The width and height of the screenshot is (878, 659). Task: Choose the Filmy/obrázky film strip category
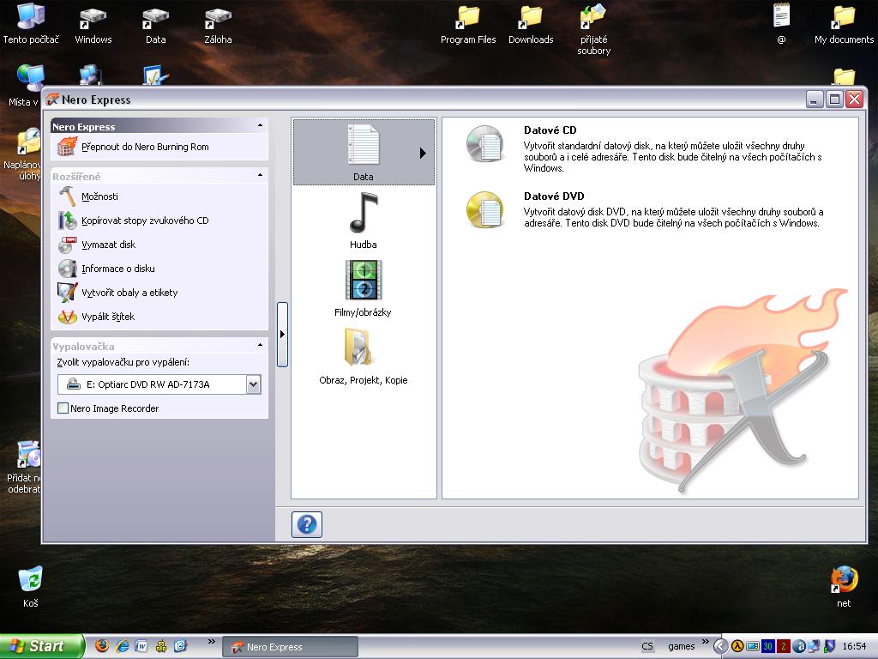coord(364,288)
